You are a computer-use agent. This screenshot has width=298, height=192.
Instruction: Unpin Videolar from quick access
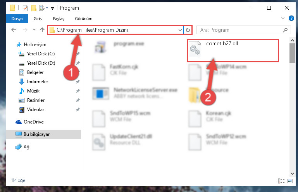coord(78,110)
